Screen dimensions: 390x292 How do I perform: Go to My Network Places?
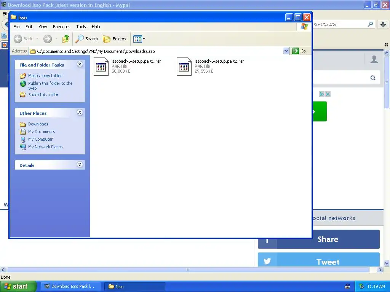coord(45,147)
